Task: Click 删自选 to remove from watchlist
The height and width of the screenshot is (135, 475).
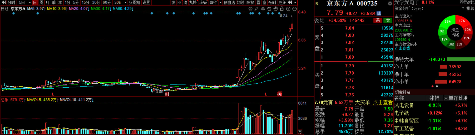Action: click(229, 2)
